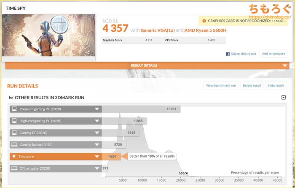Click the 9216 Gaming PC score bar

(121, 133)
